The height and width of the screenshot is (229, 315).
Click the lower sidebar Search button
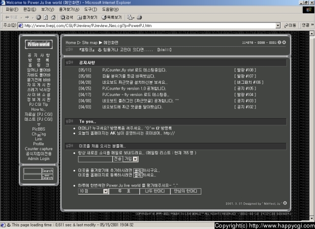47,177
